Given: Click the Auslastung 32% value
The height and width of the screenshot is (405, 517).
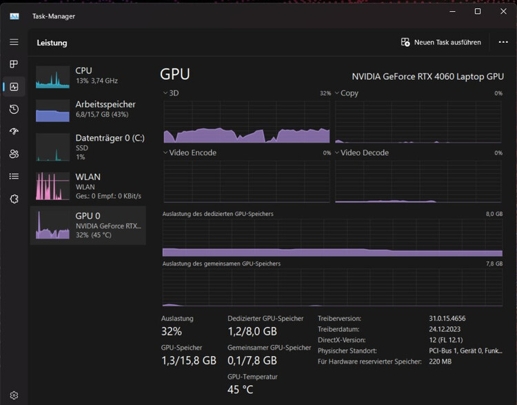Looking at the screenshot, I should point(172,331).
